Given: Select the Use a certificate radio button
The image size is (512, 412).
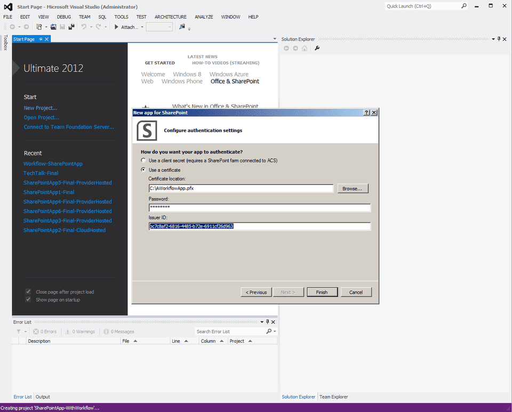Looking at the screenshot, I should pos(143,169).
